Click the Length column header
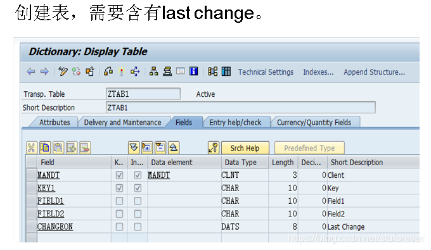The height and width of the screenshot is (250, 431). click(x=283, y=163)
